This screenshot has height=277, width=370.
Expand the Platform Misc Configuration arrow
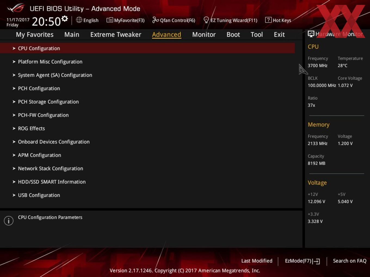click(14, 62)
